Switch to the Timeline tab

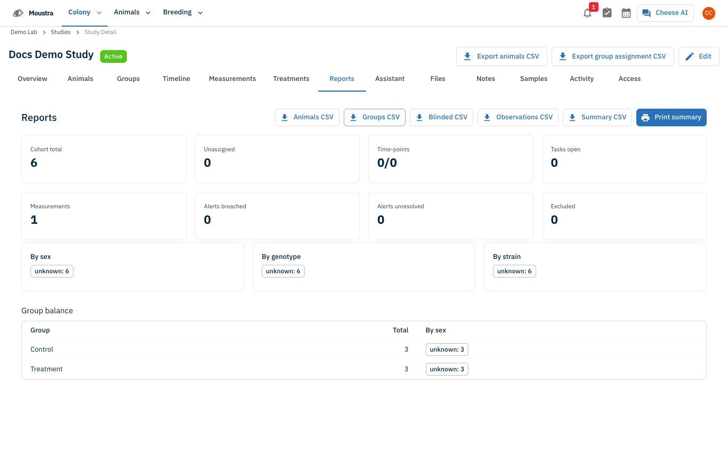tap(176, 79)
